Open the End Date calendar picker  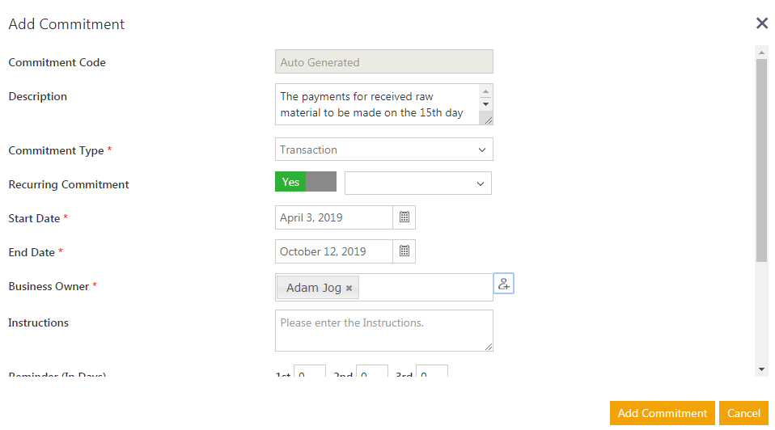[404, 251]
